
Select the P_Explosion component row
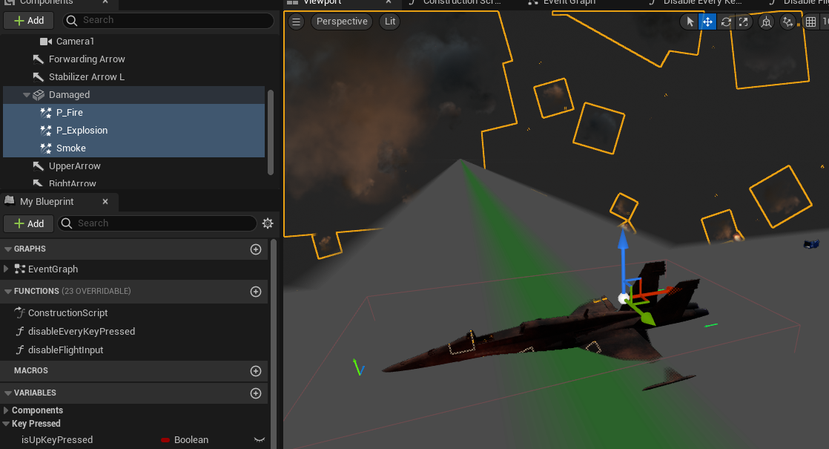(133, 130)
